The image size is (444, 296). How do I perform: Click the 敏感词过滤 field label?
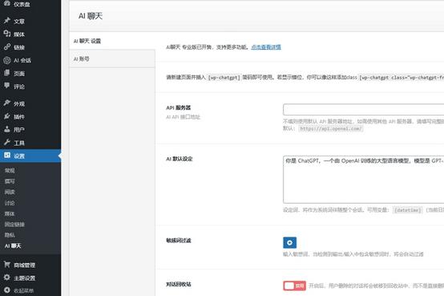pyautogui.click(x=179, y=241)
